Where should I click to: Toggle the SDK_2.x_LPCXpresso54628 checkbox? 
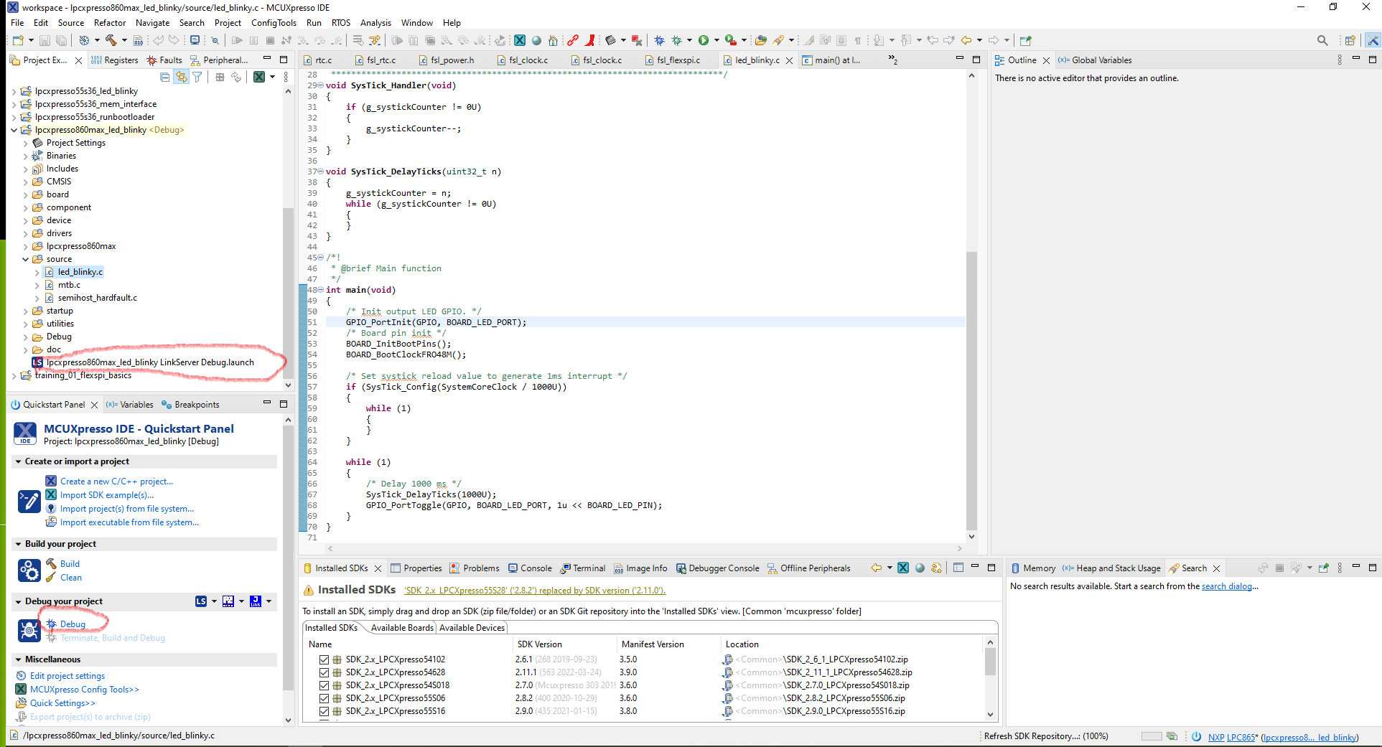[x=324, y=672]
